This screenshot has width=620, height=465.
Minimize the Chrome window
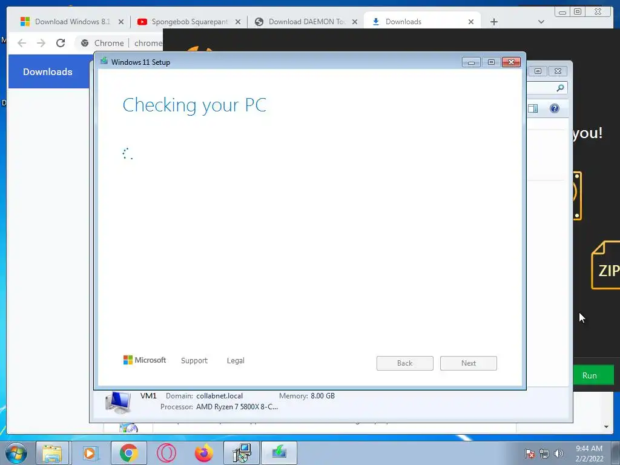pyautogui.click(x=562, y=12)
